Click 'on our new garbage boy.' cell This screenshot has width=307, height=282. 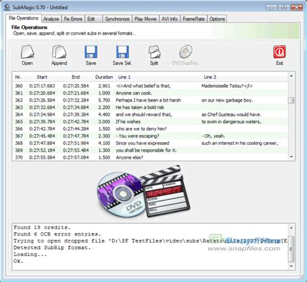227,100
